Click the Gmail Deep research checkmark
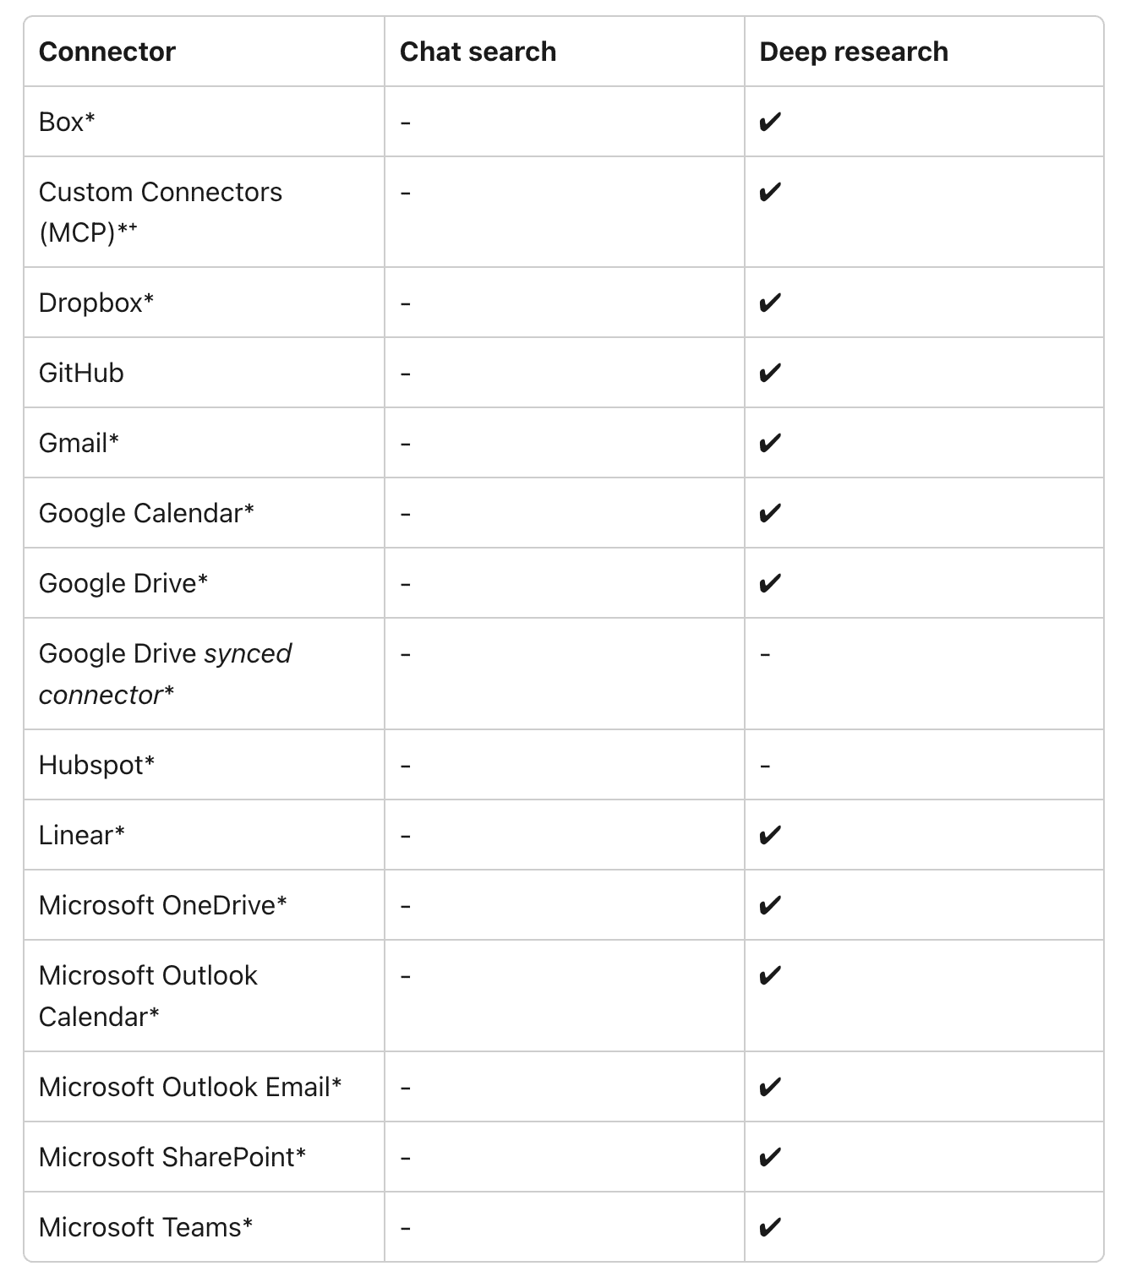Image resolution: width=1131 pixels, height=1288 pixels. pyautogui.click(x=769, y=444)
